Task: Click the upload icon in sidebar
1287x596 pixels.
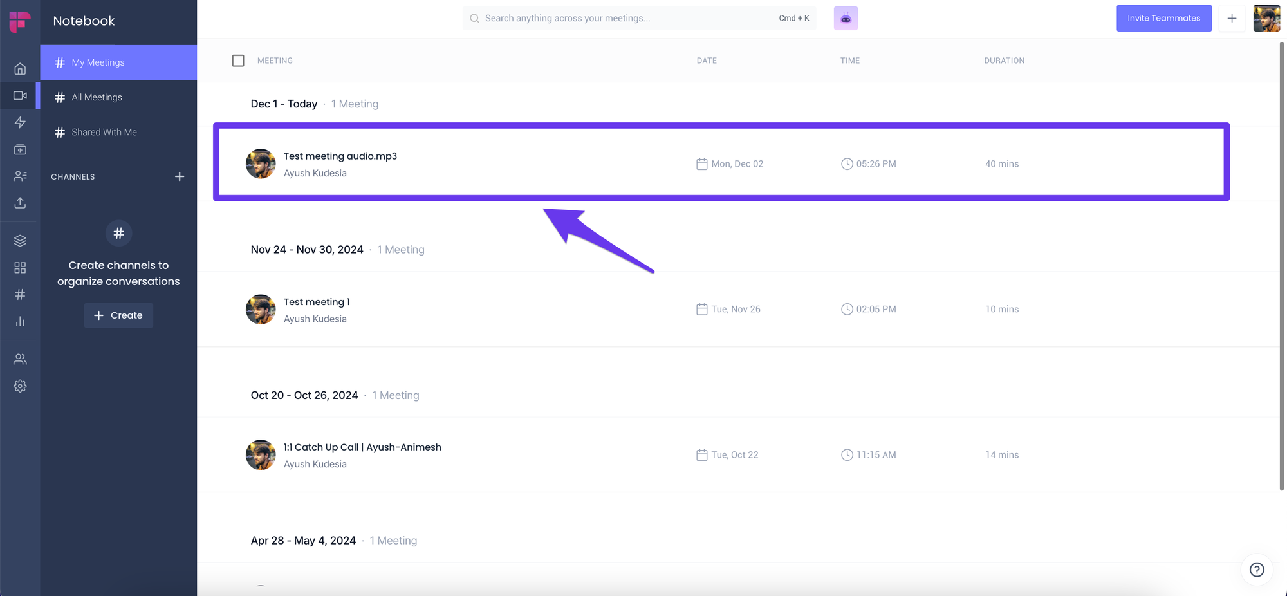Action: (20, 203)
